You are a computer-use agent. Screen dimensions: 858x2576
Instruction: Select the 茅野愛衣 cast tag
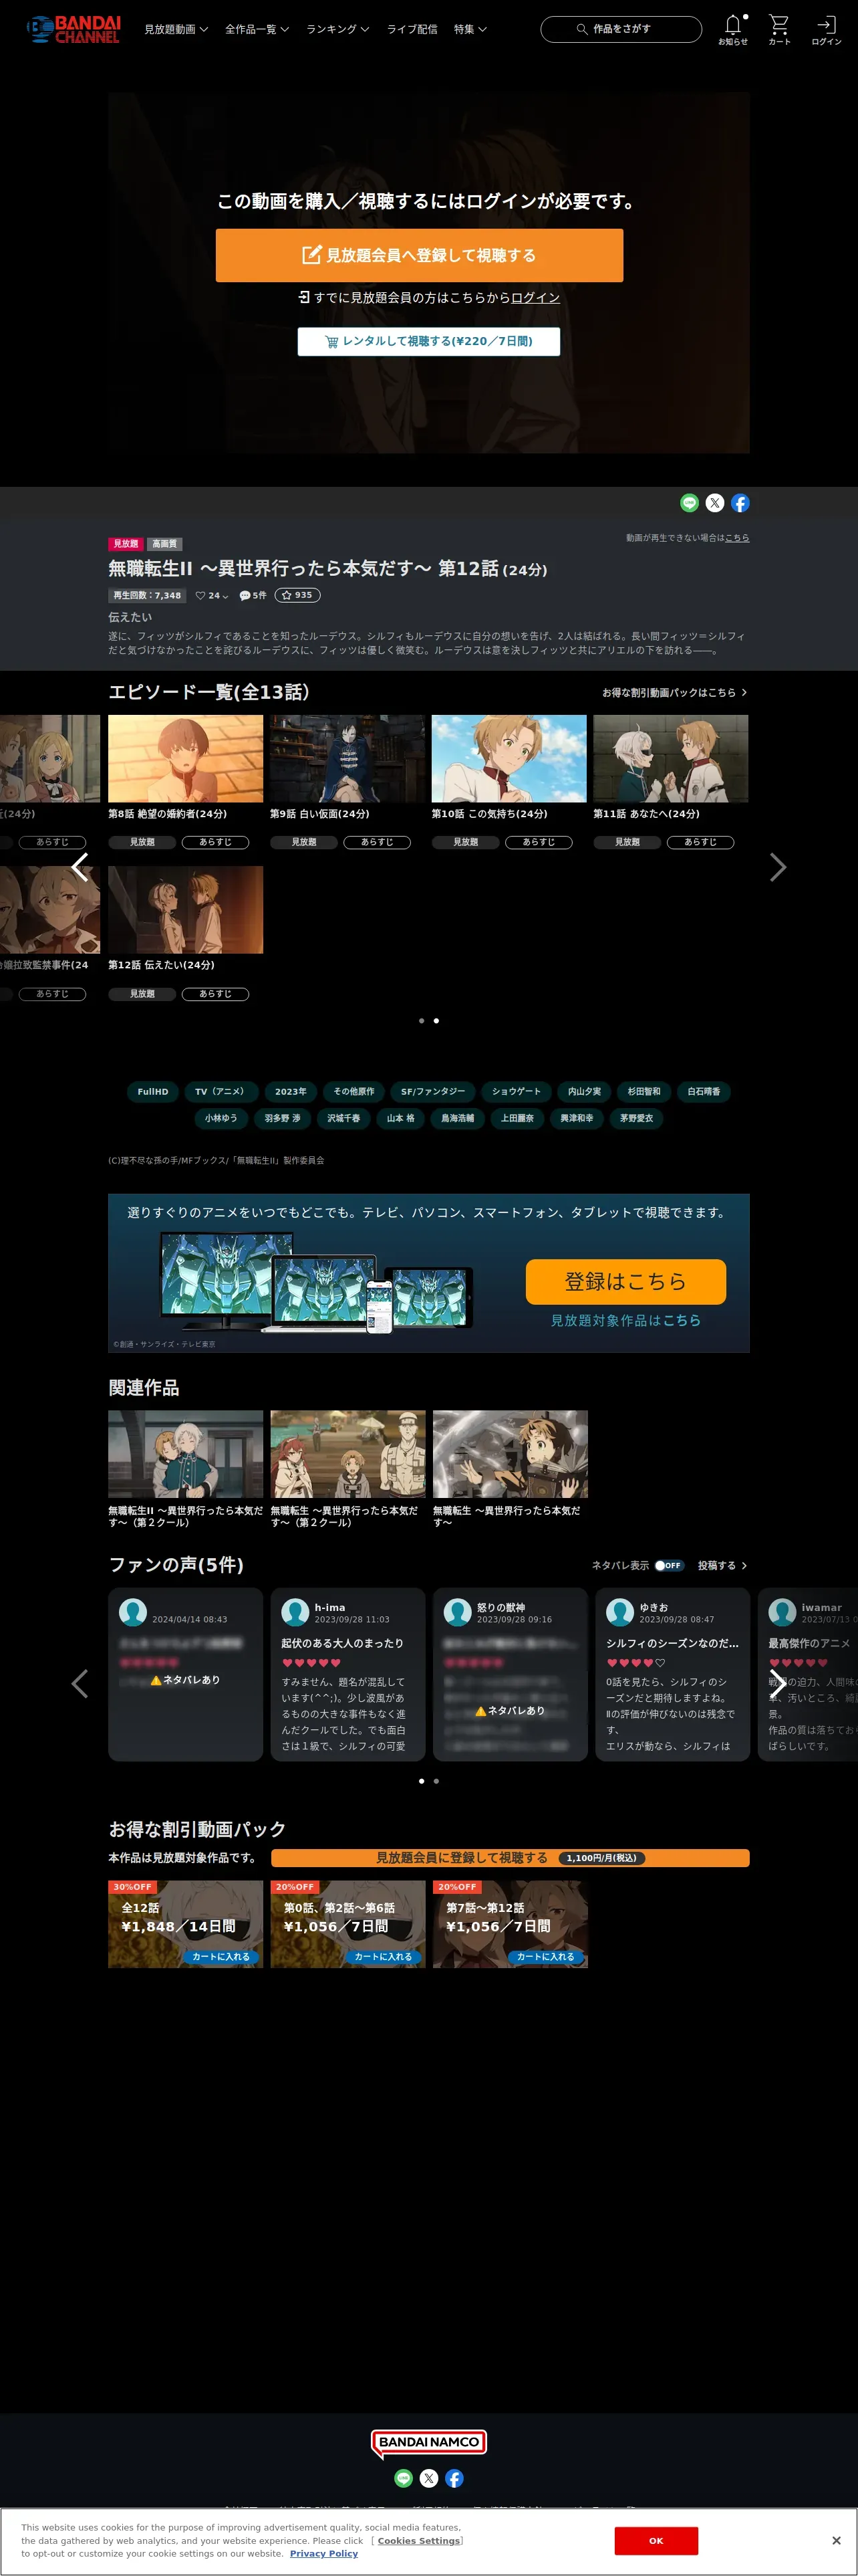tap(636, 1118)
